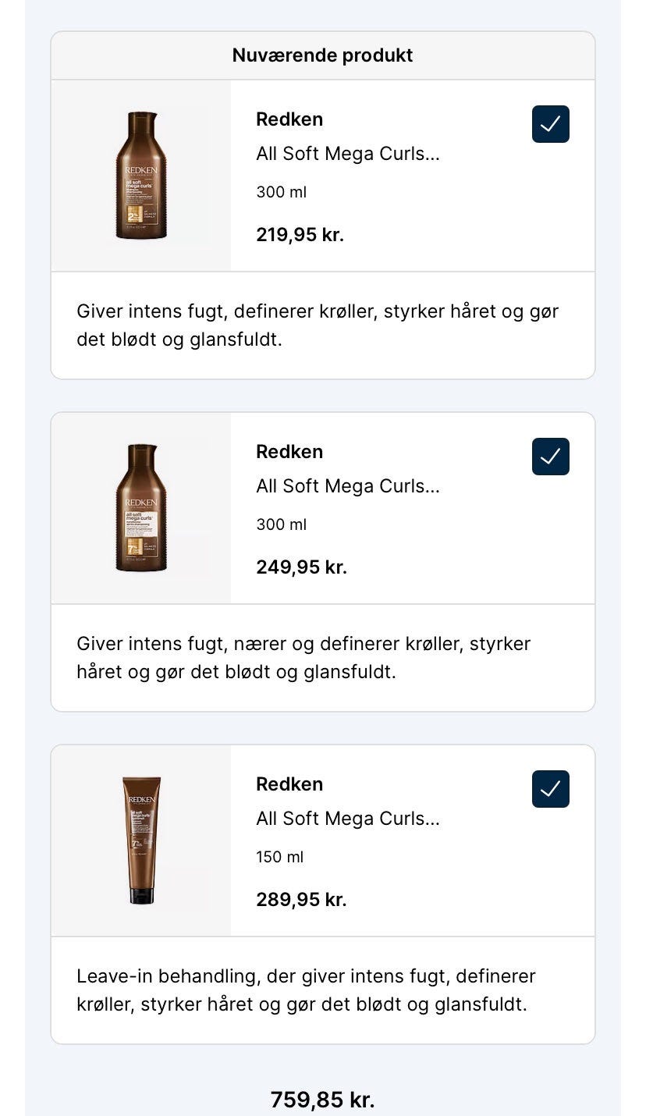Click the 219,95 kr. price

pos(300,235)
